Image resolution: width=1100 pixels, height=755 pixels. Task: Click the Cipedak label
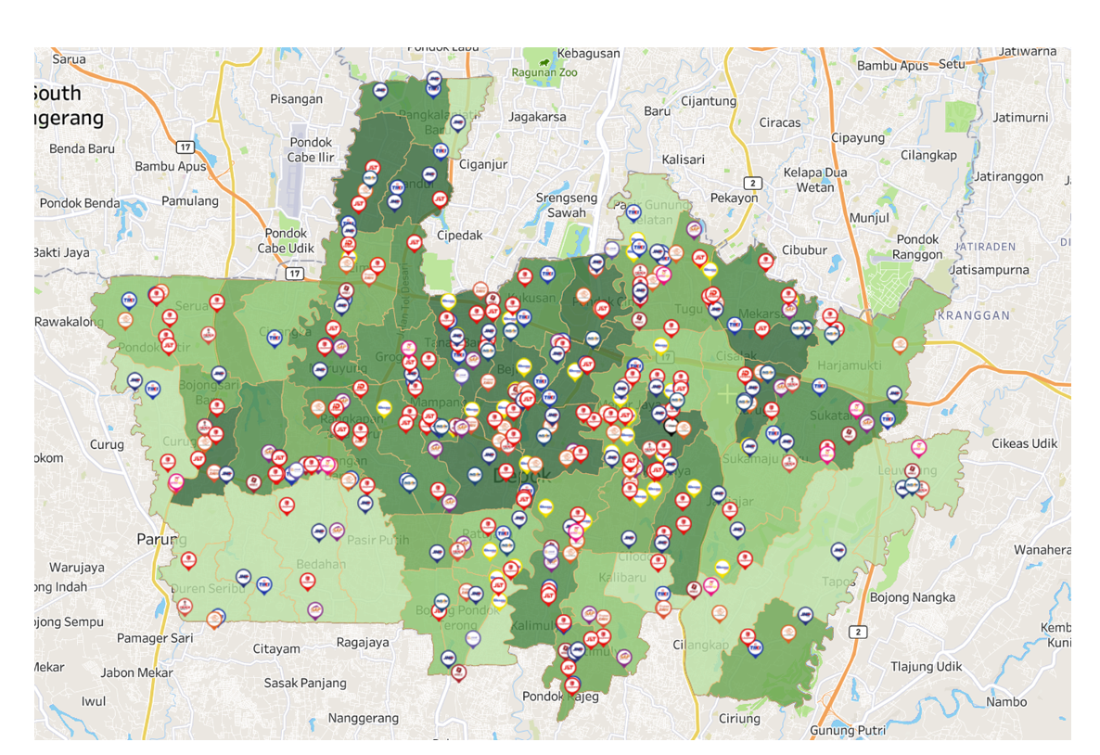pos(459,235)
